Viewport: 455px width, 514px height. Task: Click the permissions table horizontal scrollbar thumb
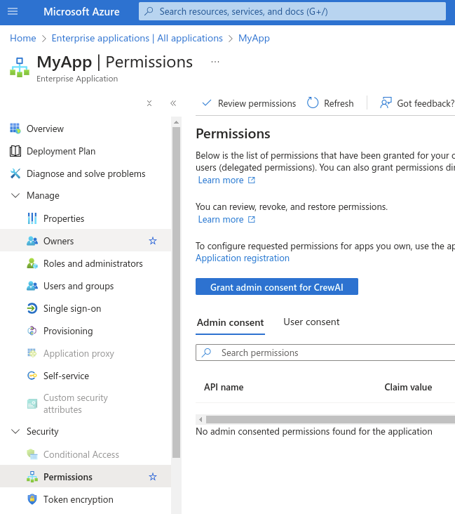coord(330,419)
